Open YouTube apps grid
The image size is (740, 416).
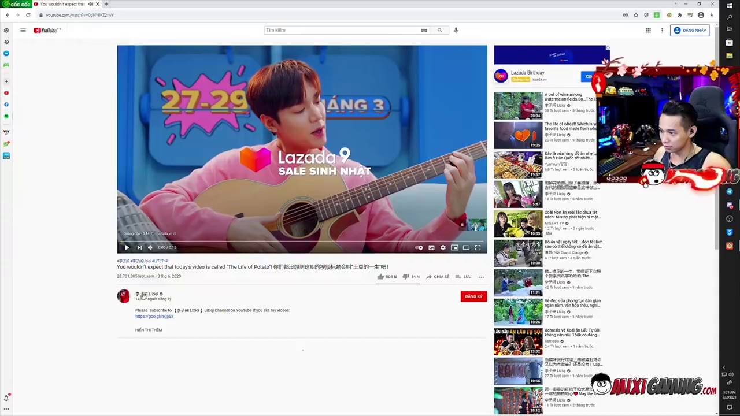click(648, 30)
